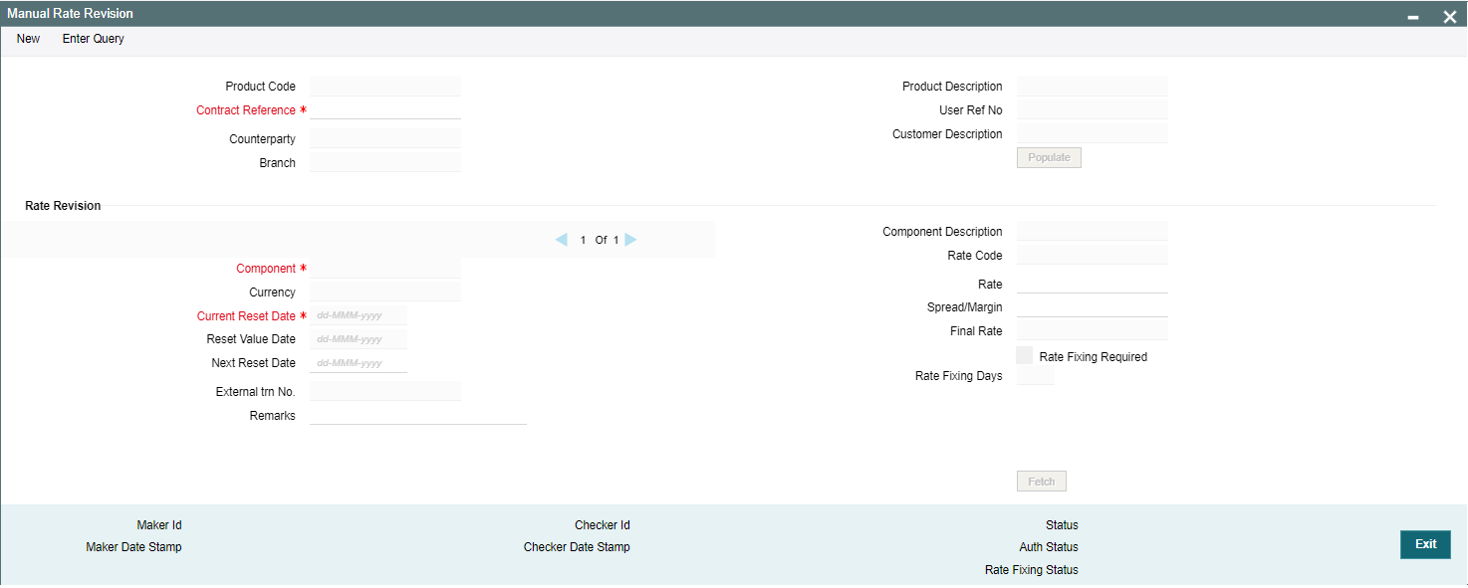Click the '1 Of 1' record counter

point(600,240)
